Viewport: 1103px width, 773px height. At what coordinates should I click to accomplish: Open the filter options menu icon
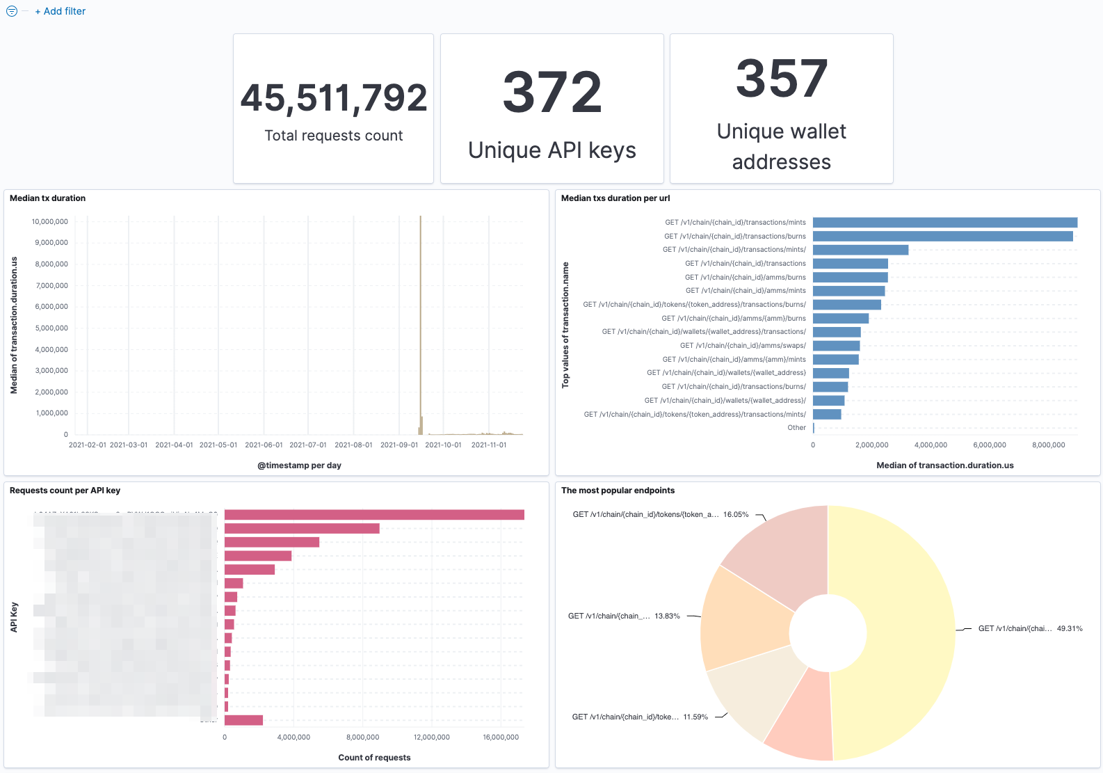tap(12, 11)
